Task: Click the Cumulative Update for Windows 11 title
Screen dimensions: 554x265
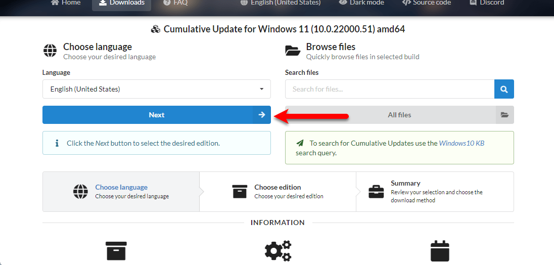Action: (284, 29)
